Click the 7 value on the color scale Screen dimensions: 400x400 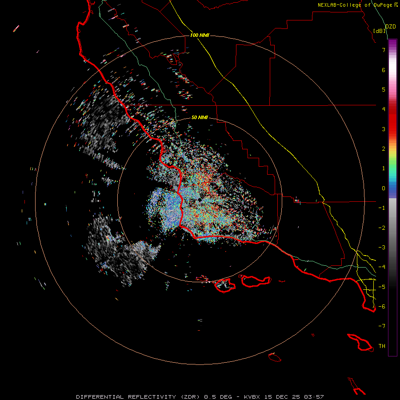point(384,50)
